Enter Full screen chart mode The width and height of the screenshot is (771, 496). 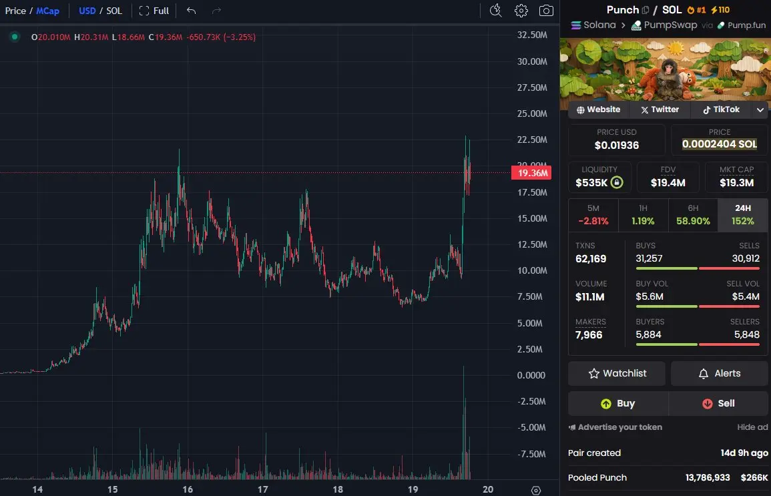coord(154,11)
